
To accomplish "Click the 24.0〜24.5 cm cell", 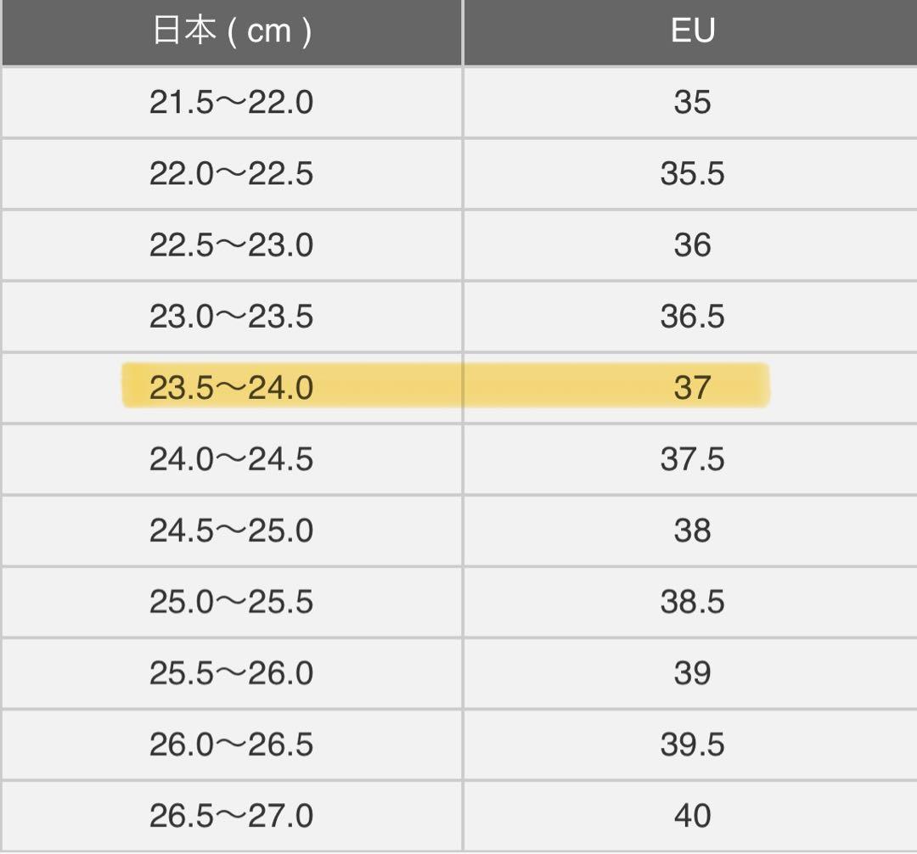I will (x=231, y=459).
